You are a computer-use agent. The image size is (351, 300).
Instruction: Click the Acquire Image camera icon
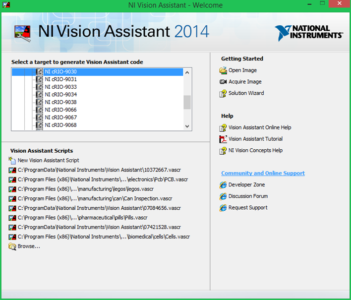[223, 82]
